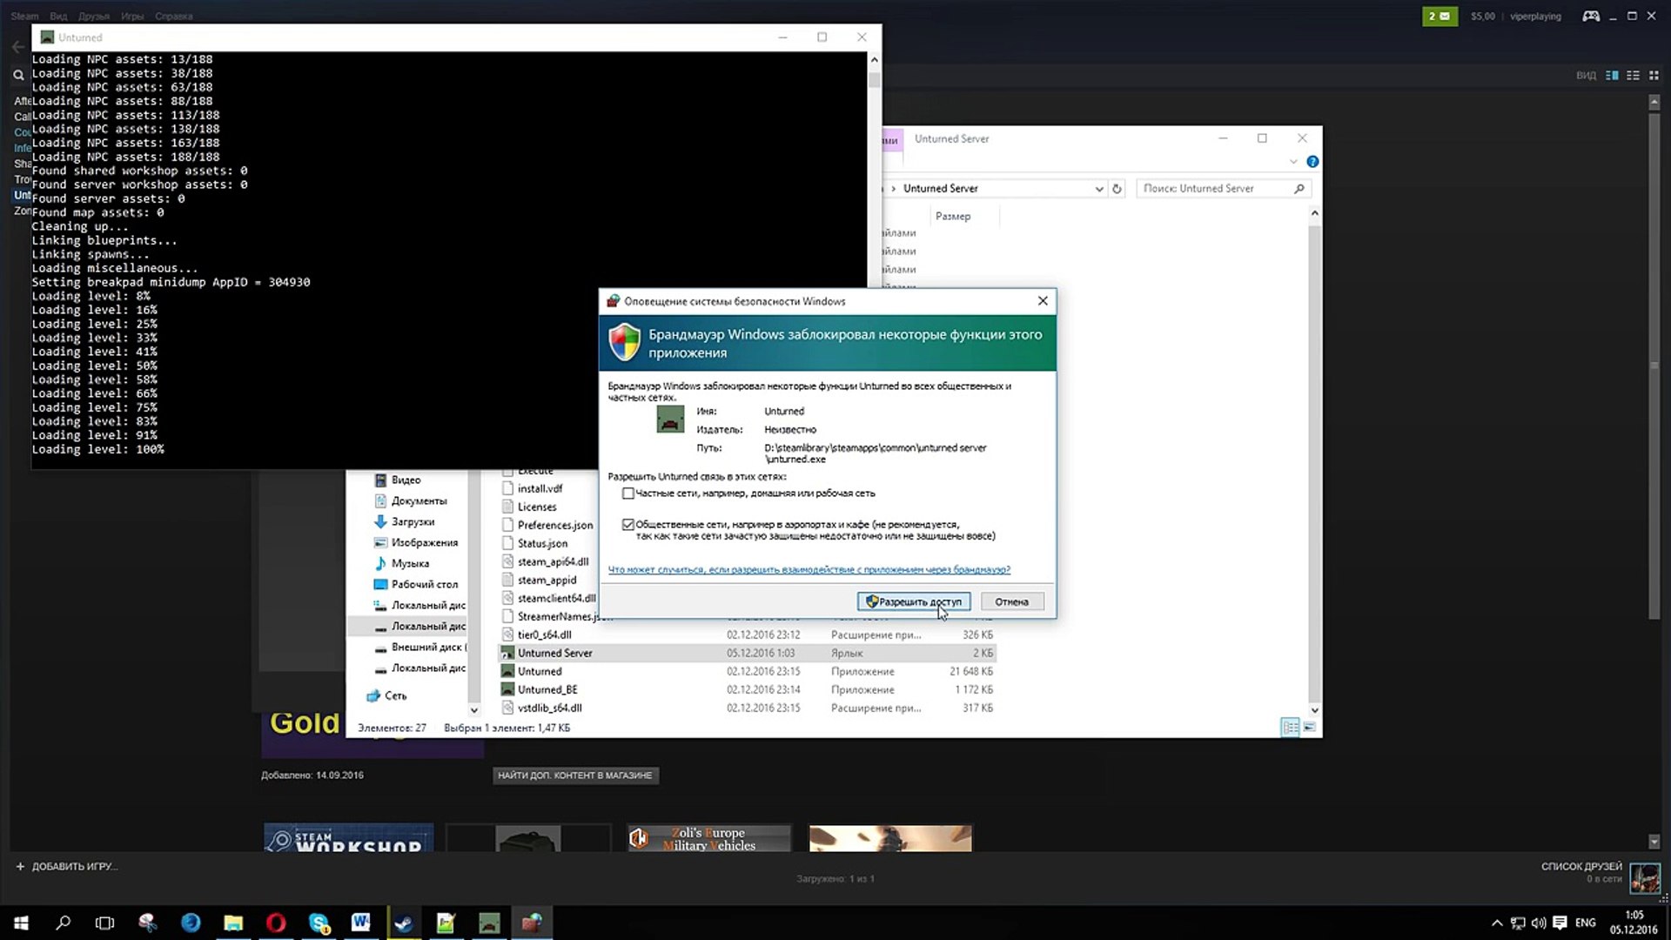1671x940 pixels.
Task: Click the Steam back arrow
Action: point(18,46)
